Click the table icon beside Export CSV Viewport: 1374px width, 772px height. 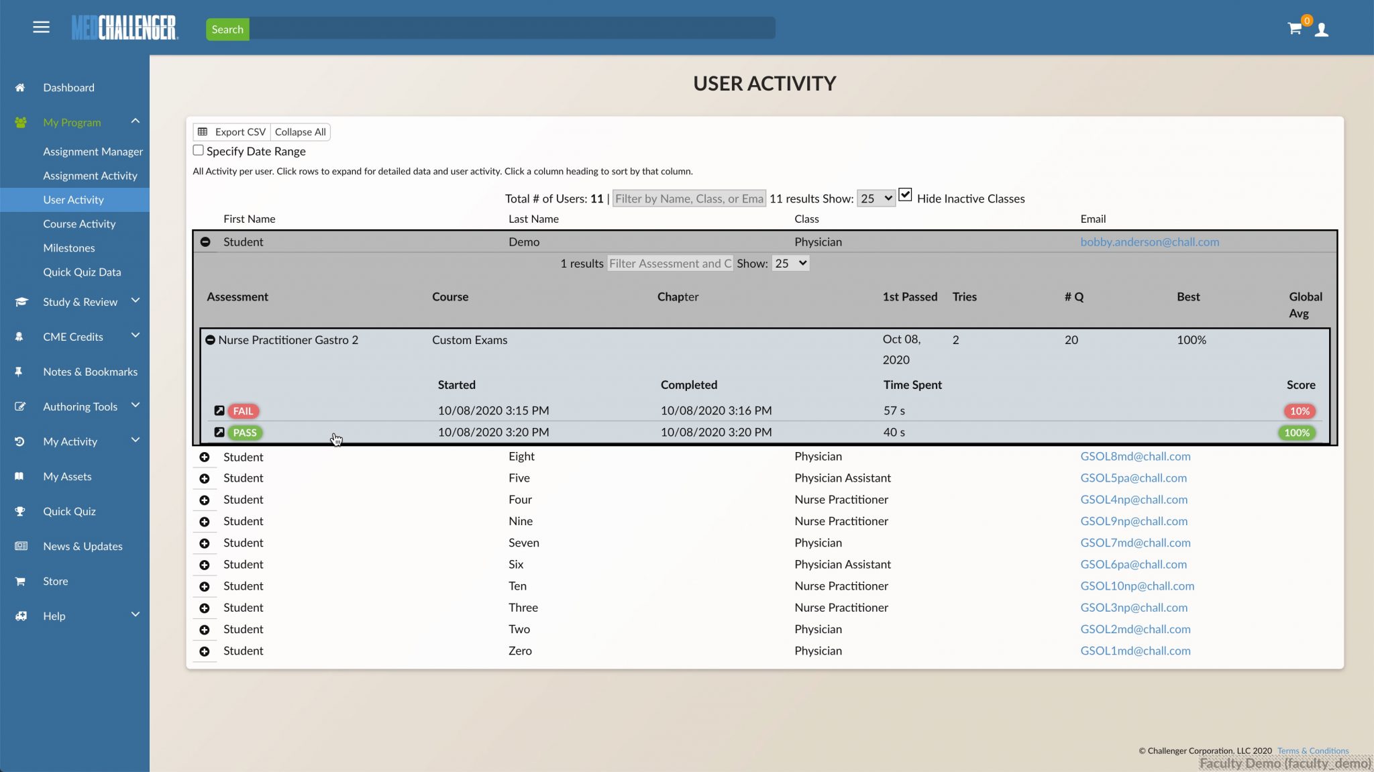click(202, 132)
